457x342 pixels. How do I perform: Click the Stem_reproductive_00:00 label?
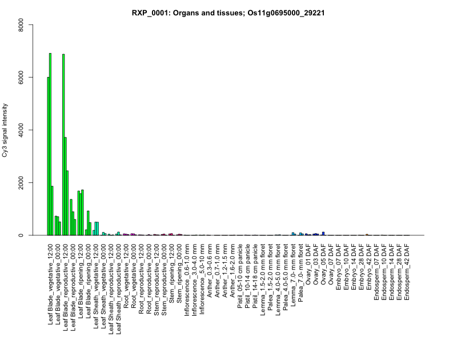164,280
